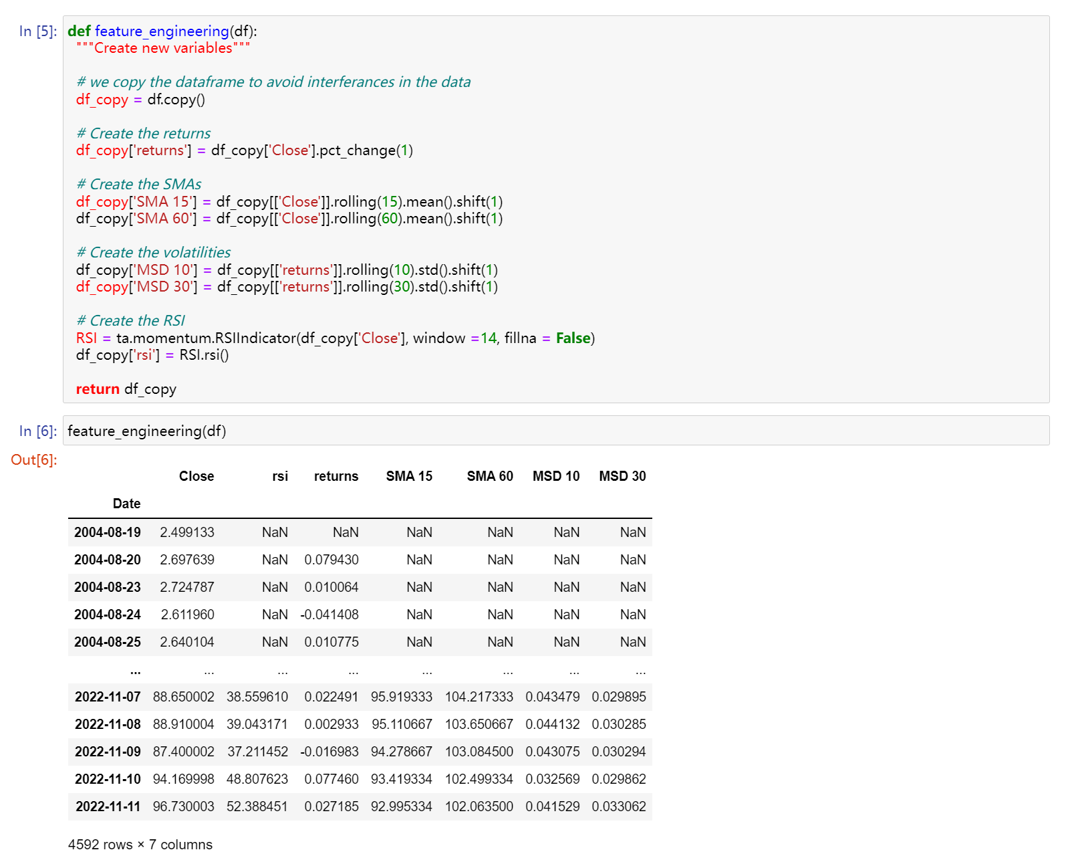Click Close value 2.499133
The height and width of the screenshot is (862, 1066).
coord(187,532)
